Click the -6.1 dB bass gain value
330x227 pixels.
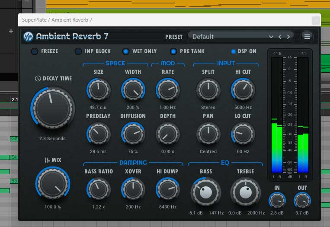pos(195,213)
